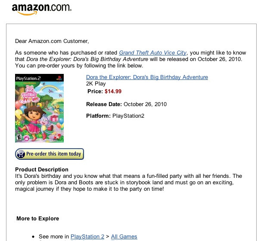Open the All Games link
Viewport: 267px width, 241px height.
(x=124, y=237)
